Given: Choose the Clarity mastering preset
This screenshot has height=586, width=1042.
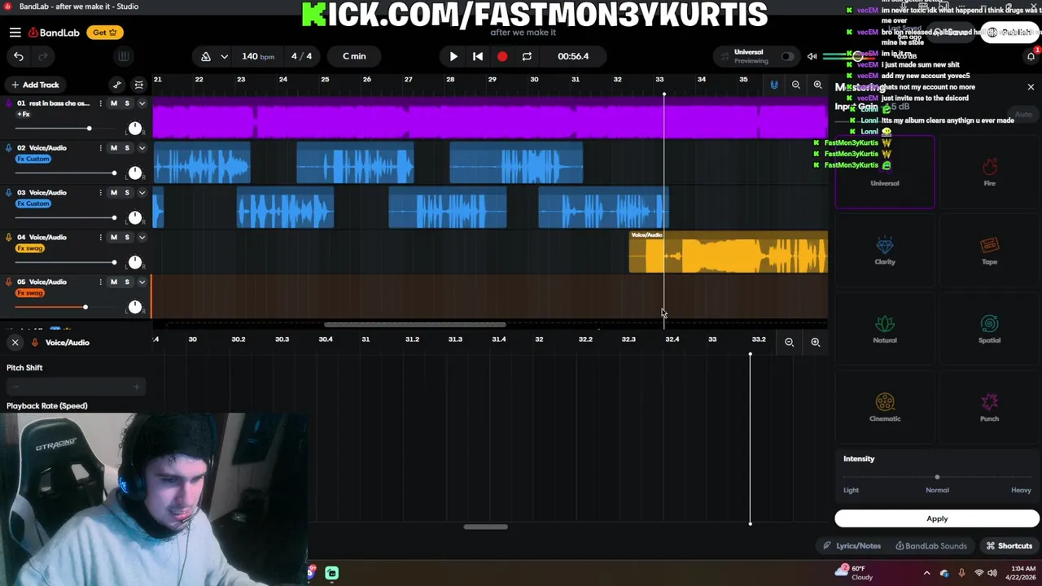Looking at the screenshot, I should (885, 251).
